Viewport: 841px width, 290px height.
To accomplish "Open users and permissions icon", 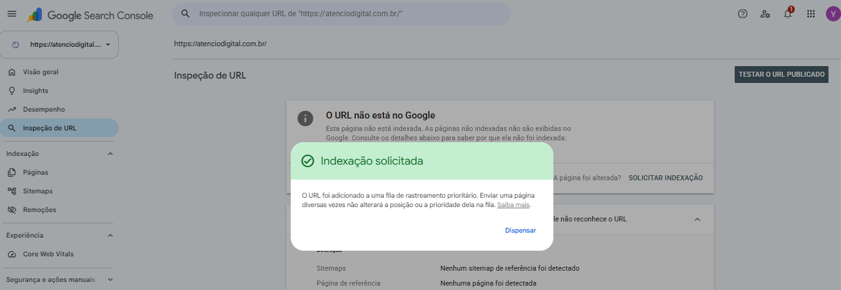I will coord(765,14).
